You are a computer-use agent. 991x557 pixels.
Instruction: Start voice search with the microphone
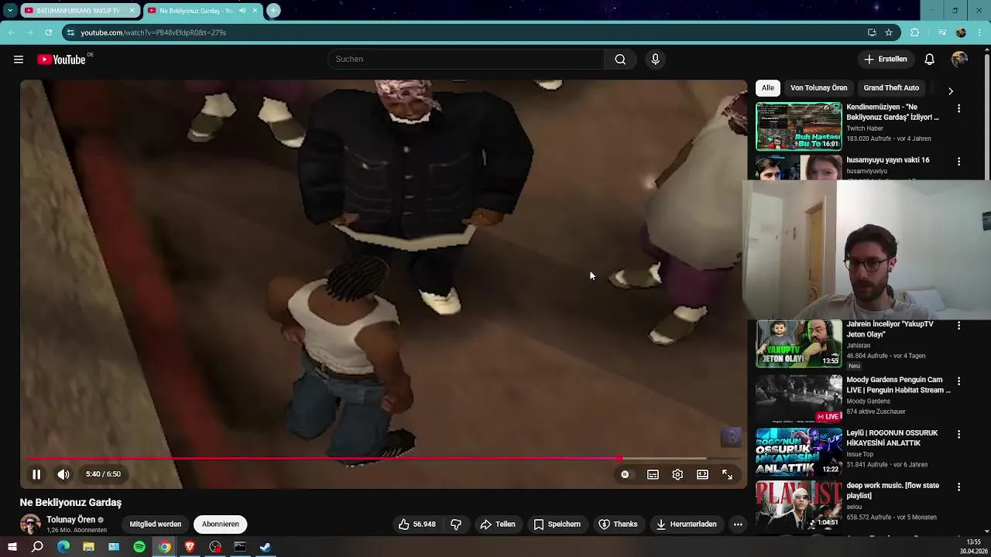[655, 60]
